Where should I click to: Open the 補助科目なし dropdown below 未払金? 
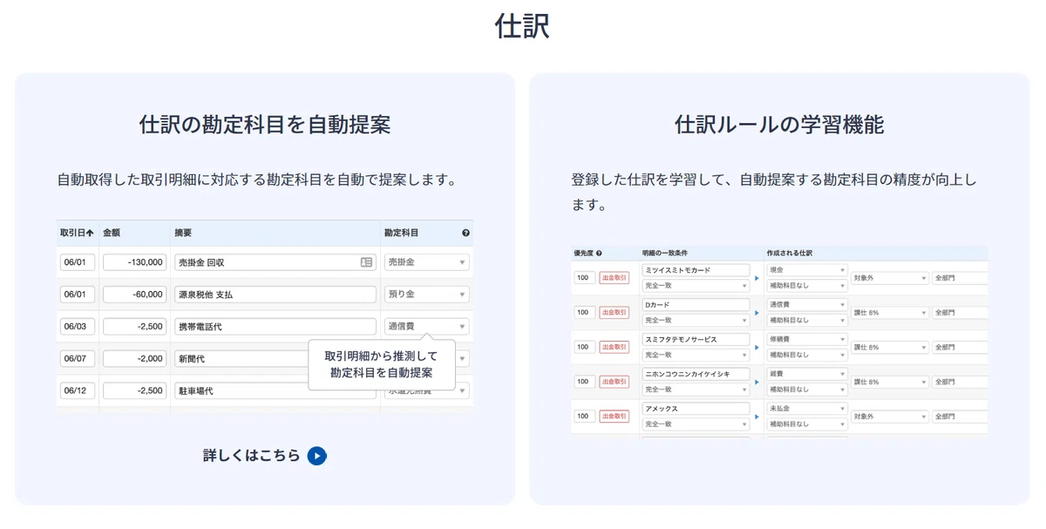pyautogui.click(x=807, y=424)
